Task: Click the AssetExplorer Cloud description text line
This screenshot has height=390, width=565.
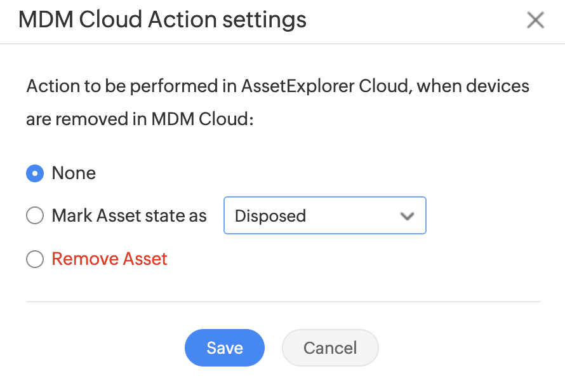Action: coord(277,86)
